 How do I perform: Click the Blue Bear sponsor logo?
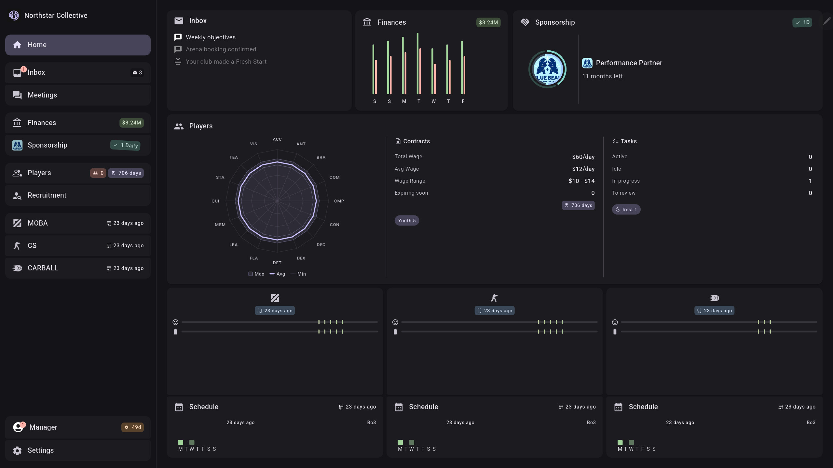pos(548,69)
